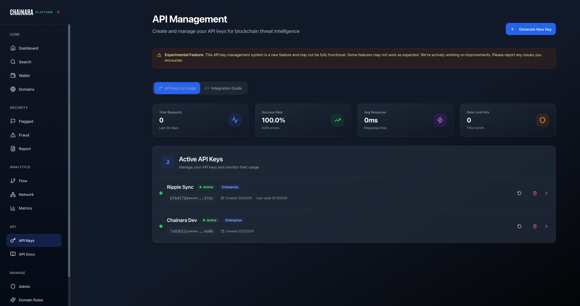Click the API Keys key icon

pyautogui.click(x=13, y=241)
